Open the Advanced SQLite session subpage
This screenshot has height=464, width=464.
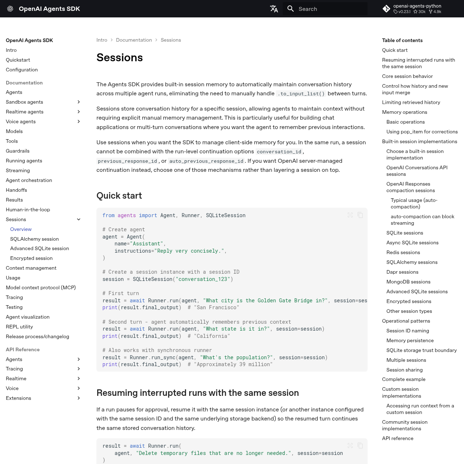pyautogui.click(x=40, y=249)
